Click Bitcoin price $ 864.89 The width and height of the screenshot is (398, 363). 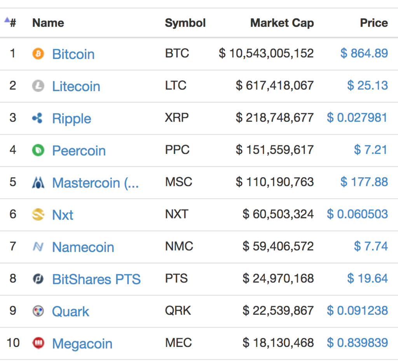pos(364,53)
